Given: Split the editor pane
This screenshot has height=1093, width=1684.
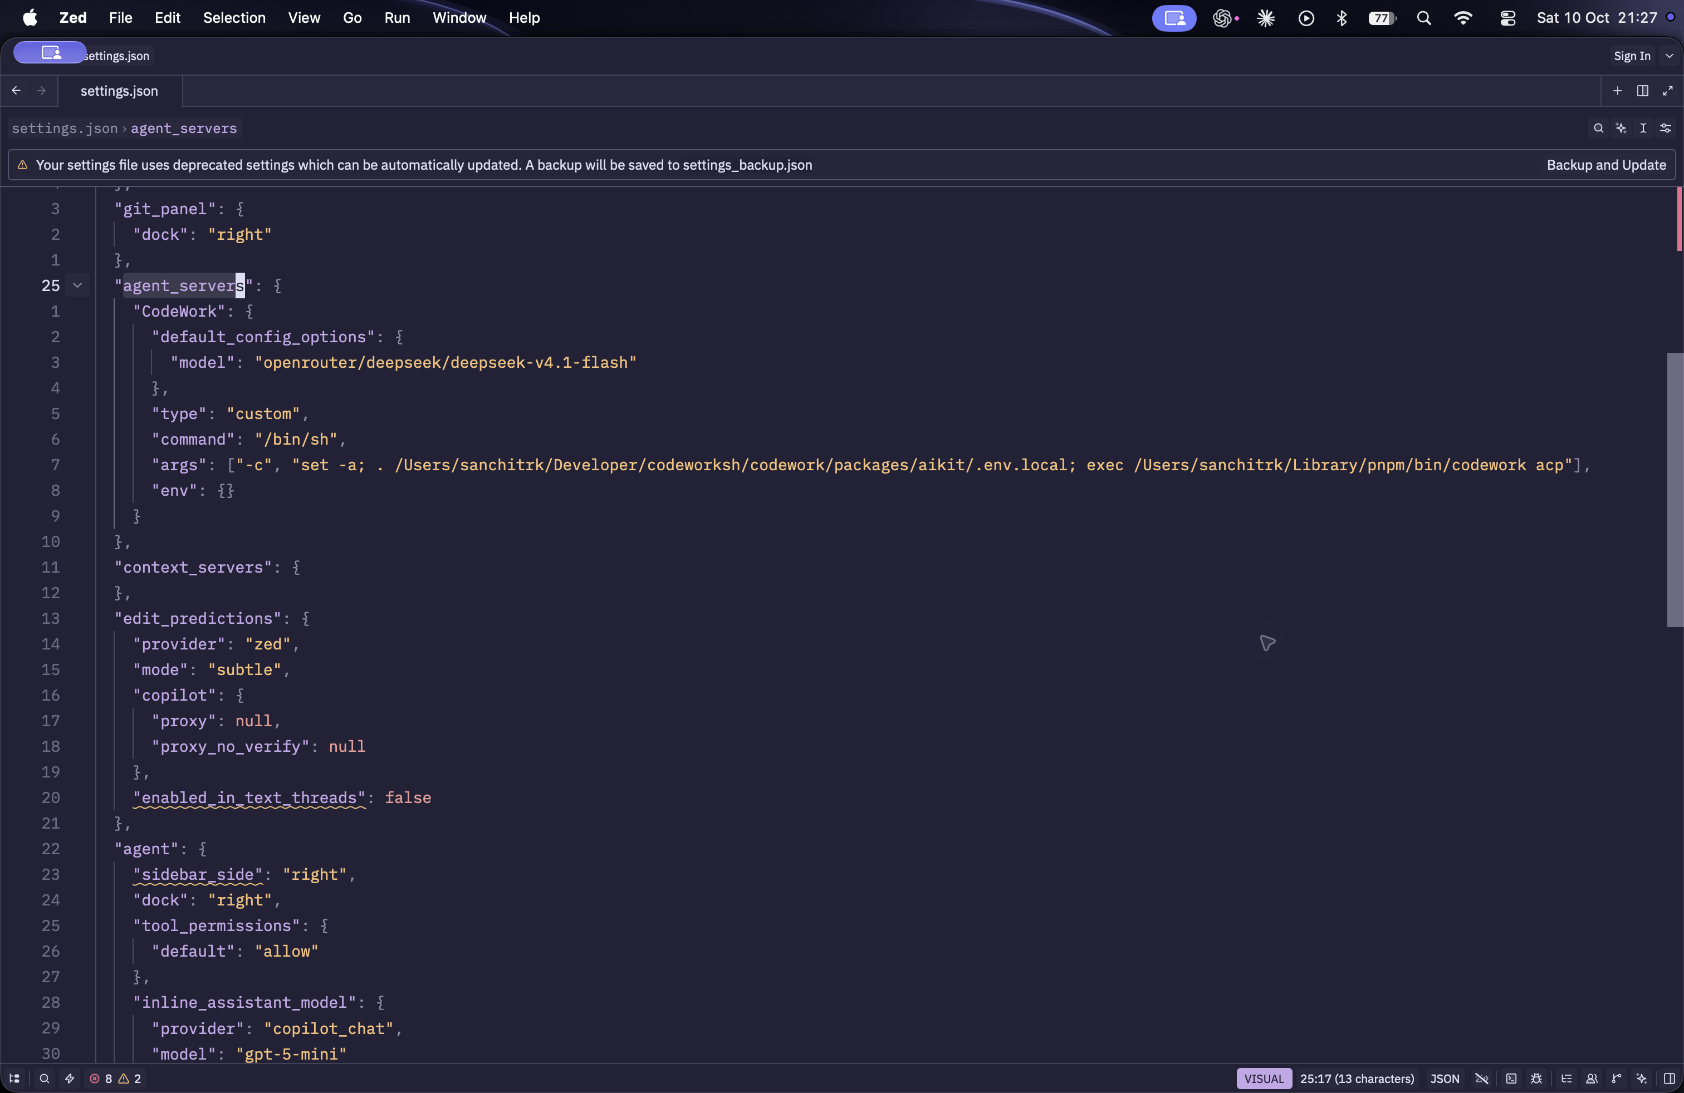Looking at the screenshot, I should (1642, 91).
